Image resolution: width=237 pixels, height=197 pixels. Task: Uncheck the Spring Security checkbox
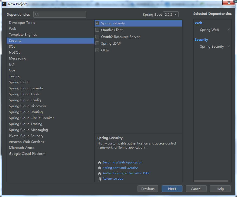point(97,23)
